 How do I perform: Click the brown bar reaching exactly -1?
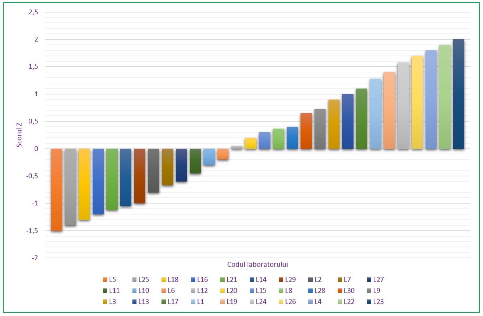pyautogui.click(x=140, y=176)
